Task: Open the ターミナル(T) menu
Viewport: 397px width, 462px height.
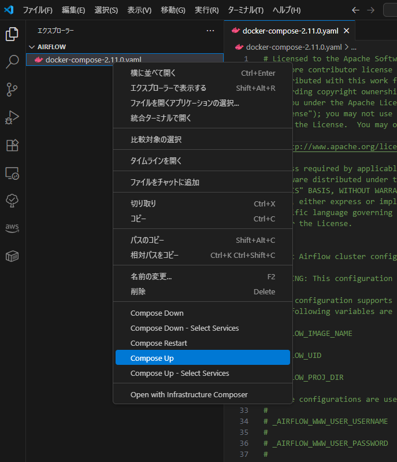Action: pos(246,10)
